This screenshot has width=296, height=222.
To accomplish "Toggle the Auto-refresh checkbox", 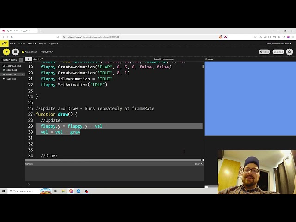I will [x=23, y=52].
